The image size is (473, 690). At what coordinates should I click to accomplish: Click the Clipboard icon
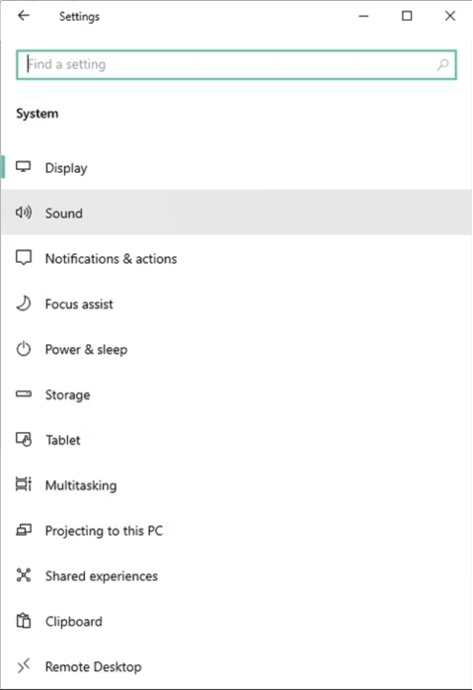point(24,621)
